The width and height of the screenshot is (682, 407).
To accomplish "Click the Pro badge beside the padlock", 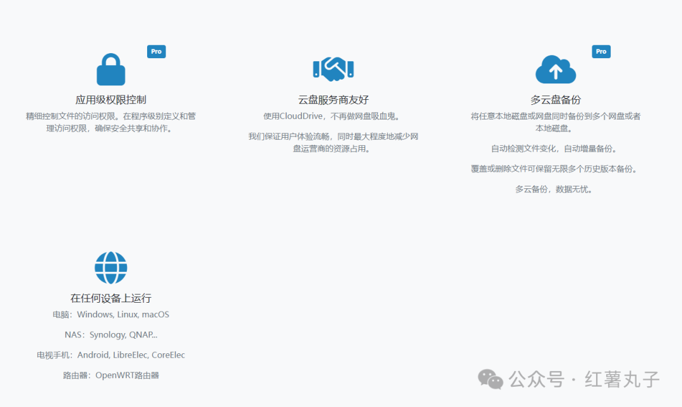I will coord(156,51).
